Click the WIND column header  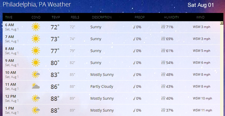[200, 17]
